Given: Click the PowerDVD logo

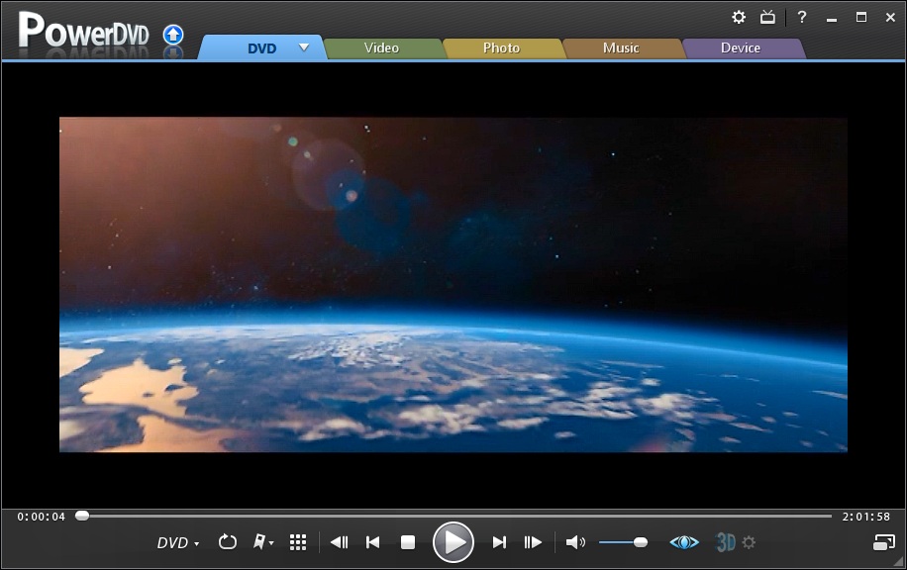Looking at the screenshot, I should [83, 32].
